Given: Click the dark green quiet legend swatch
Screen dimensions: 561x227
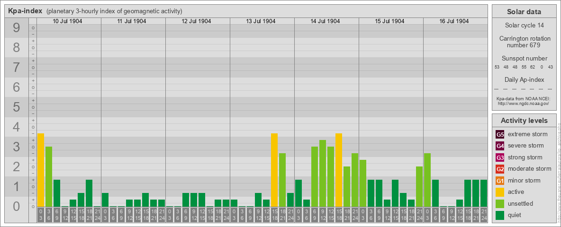Looking at the screenshot, I should click(x=500, y=215).
